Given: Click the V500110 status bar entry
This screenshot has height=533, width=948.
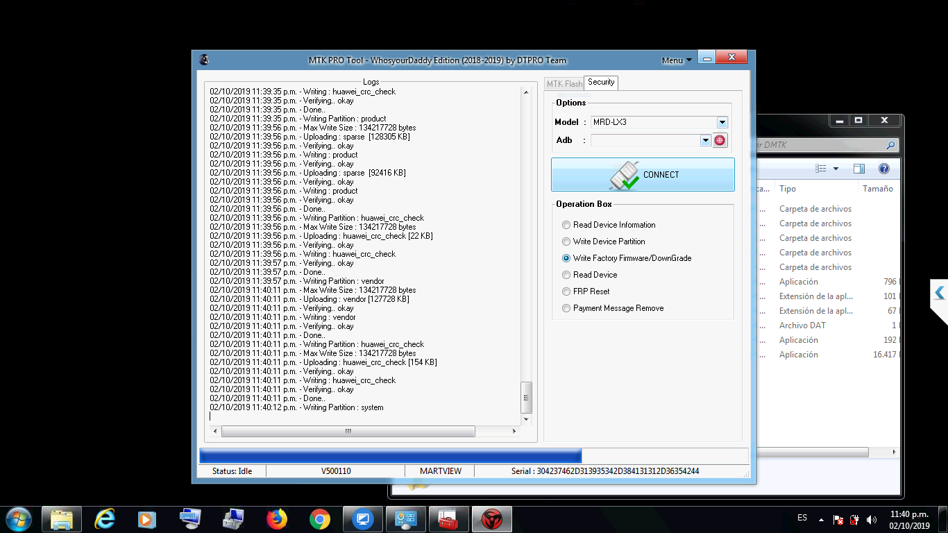Looking at the screenshot, I should (x=336, y=471).
